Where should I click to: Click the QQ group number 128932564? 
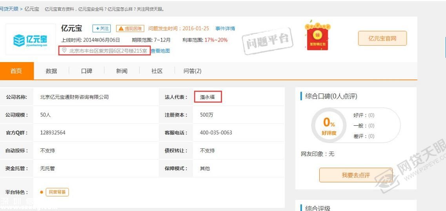pos(53,133)
